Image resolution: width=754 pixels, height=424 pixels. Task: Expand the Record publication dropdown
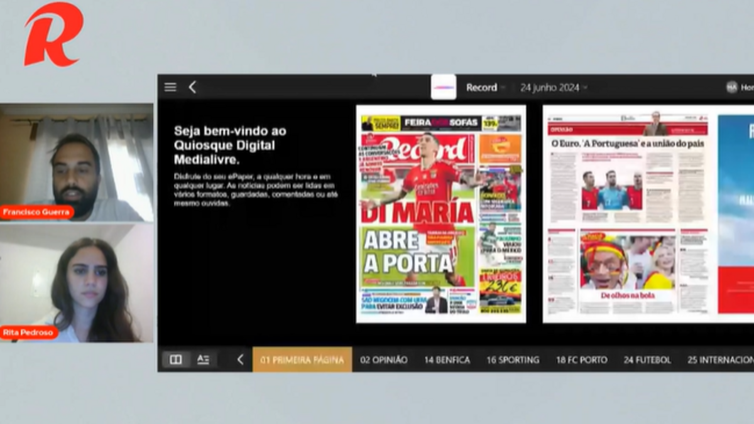486,88
